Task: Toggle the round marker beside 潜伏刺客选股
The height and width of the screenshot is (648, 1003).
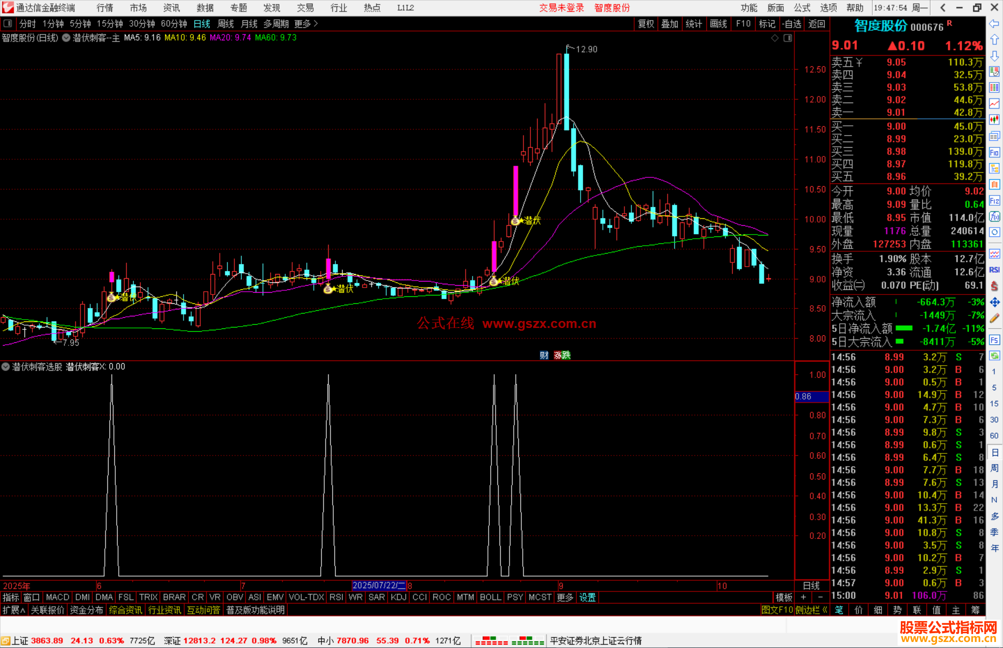Action: 6,367
